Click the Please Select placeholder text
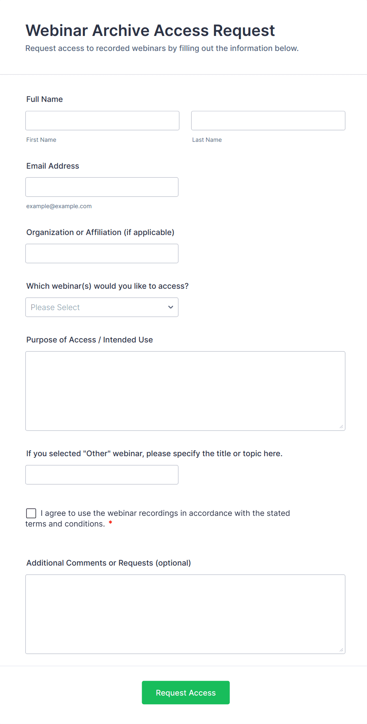The height and width of the screenshot is (724, 367). (55, 307)
